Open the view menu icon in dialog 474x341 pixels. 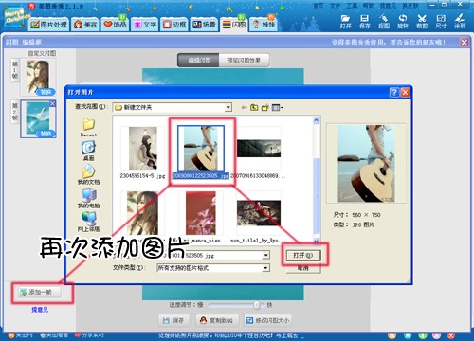point(277,108)
